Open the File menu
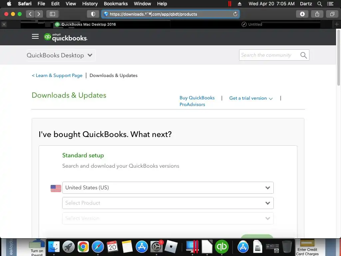Image resolution: width=341 pixels, height=256 pixels. [41, 4]
